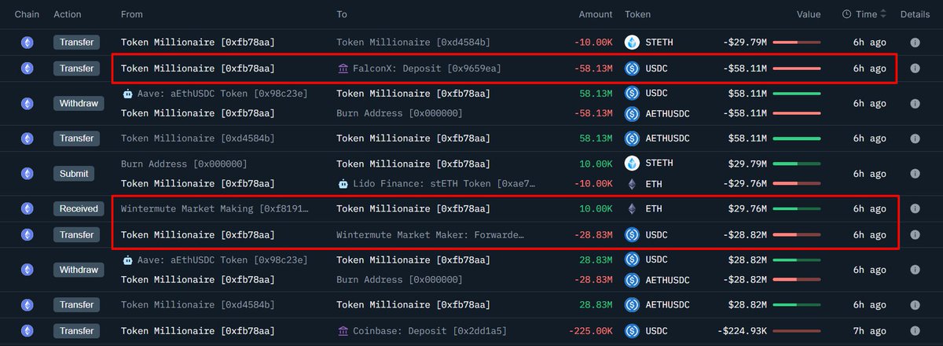Viewport: 943px width, 346px height.
Task: Click the ETH token icon in the Received row
Action: [x=632, y=208]
